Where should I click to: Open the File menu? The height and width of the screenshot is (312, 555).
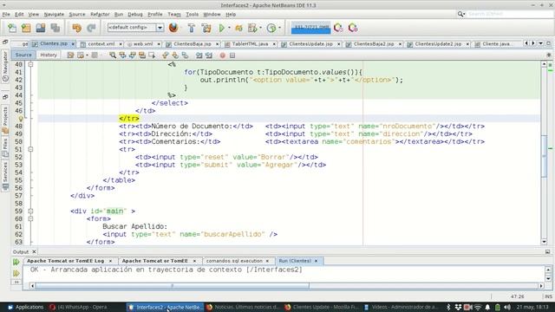point(6,14)
